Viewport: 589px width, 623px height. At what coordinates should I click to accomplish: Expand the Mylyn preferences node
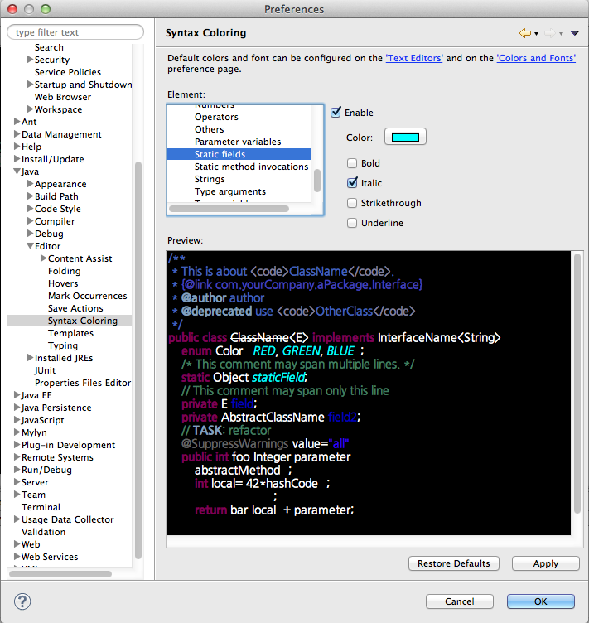(x=17, y=432)
